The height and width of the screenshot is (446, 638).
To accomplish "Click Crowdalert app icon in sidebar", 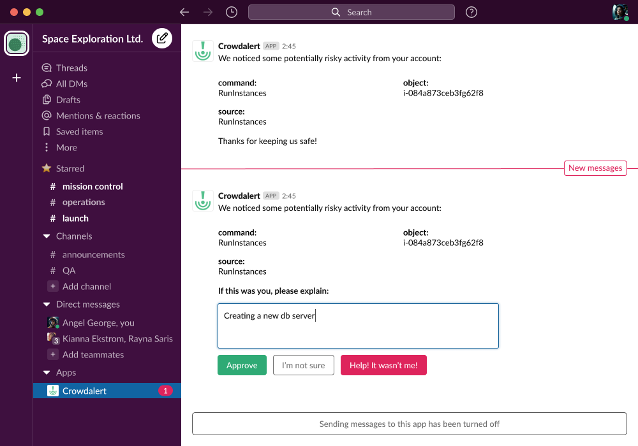I will [53, 391].
